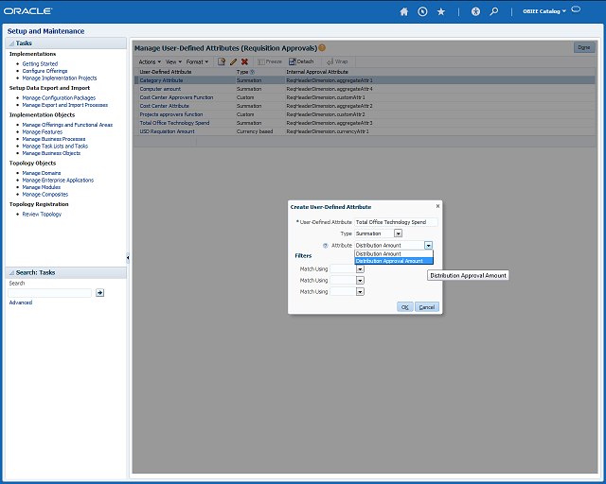
Task: Click the tasks search input field
Action: (49, 293)
